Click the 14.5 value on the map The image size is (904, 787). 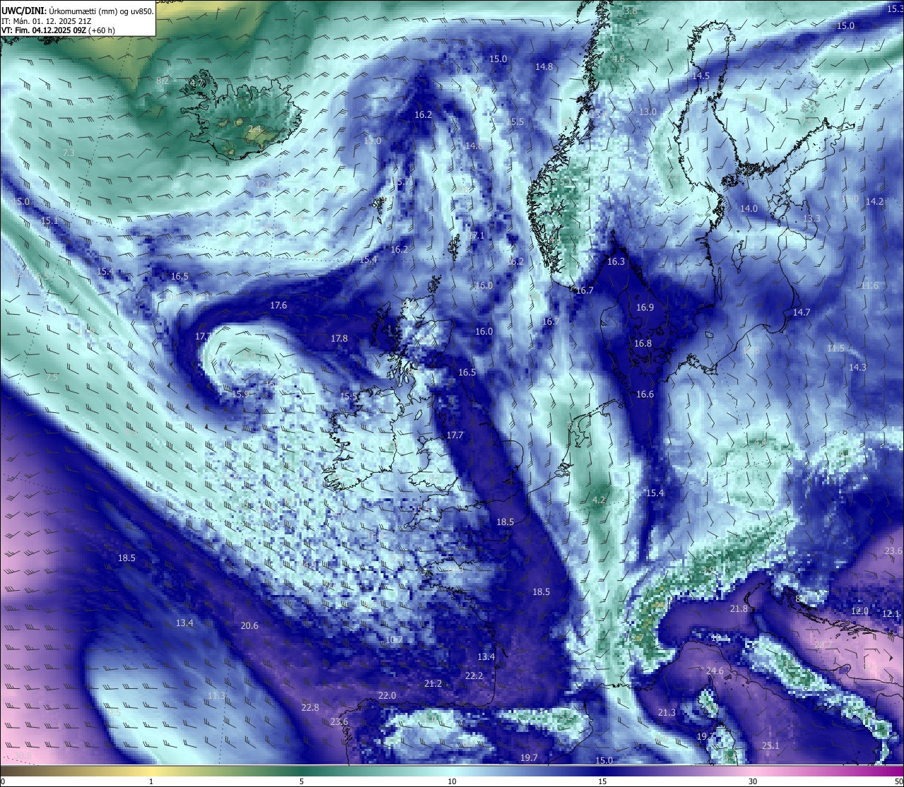[701, 76]
